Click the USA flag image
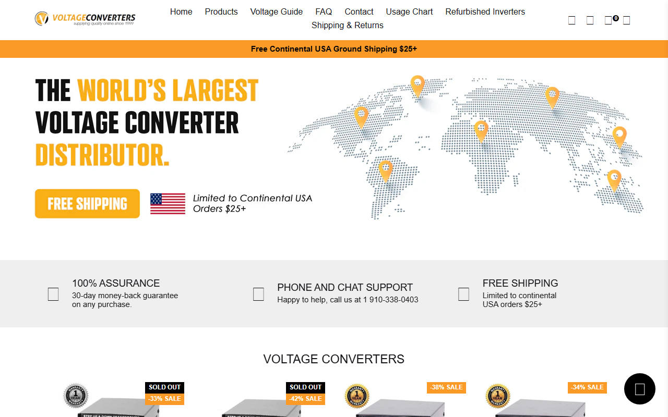 point(168,204)
